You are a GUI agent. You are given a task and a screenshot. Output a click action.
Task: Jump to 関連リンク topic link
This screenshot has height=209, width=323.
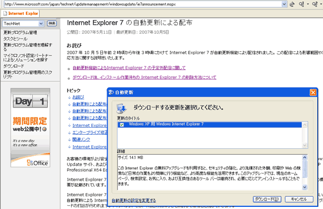[81, 139]
